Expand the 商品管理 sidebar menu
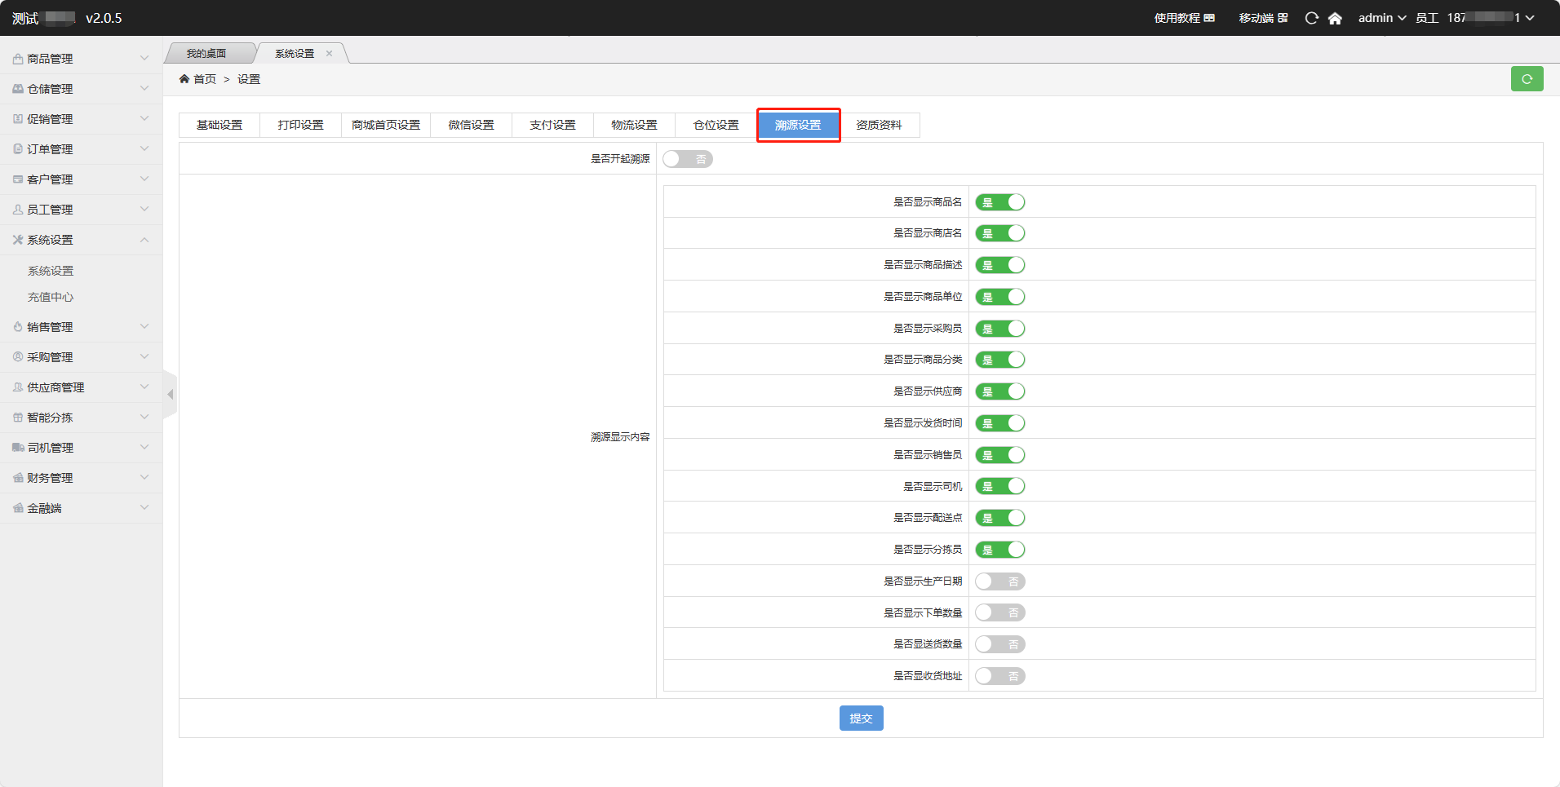The width and height of the screenshot is (1560, 787). pos(81,59)
